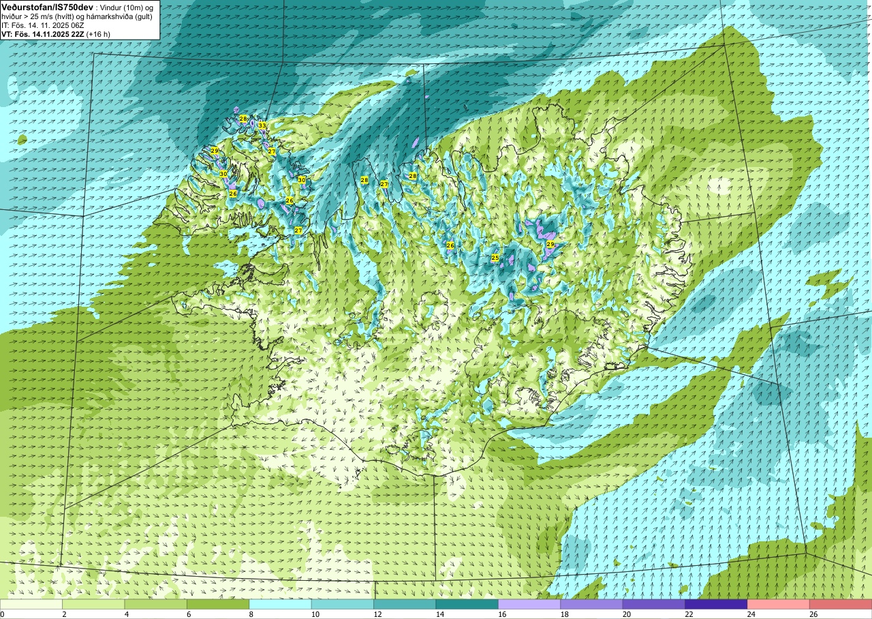Image resolution: width=872 pixels, height=619 pixels.
Task: Click the legend scale number 20
Action: point(625,614)
